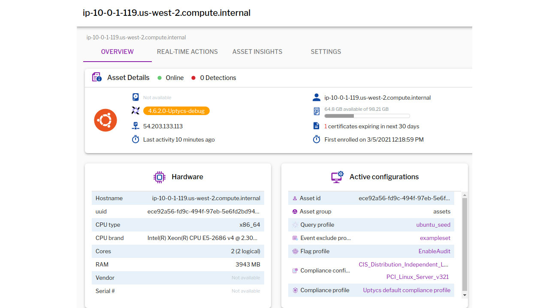Image resolution: width=549 pixels, height=308 pixels.
Task: Click the IP address 54.203.133.113
Action: point(163,127)
